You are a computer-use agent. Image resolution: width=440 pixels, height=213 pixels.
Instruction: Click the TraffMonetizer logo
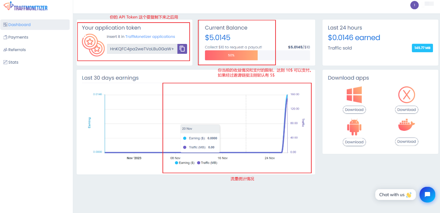[x=25, y=6]
